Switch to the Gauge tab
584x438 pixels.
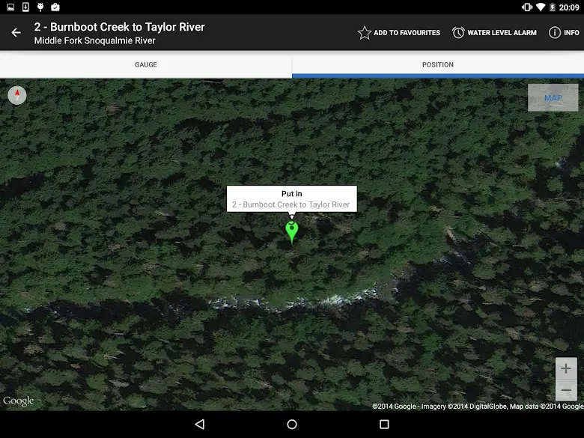pos(146,64)
